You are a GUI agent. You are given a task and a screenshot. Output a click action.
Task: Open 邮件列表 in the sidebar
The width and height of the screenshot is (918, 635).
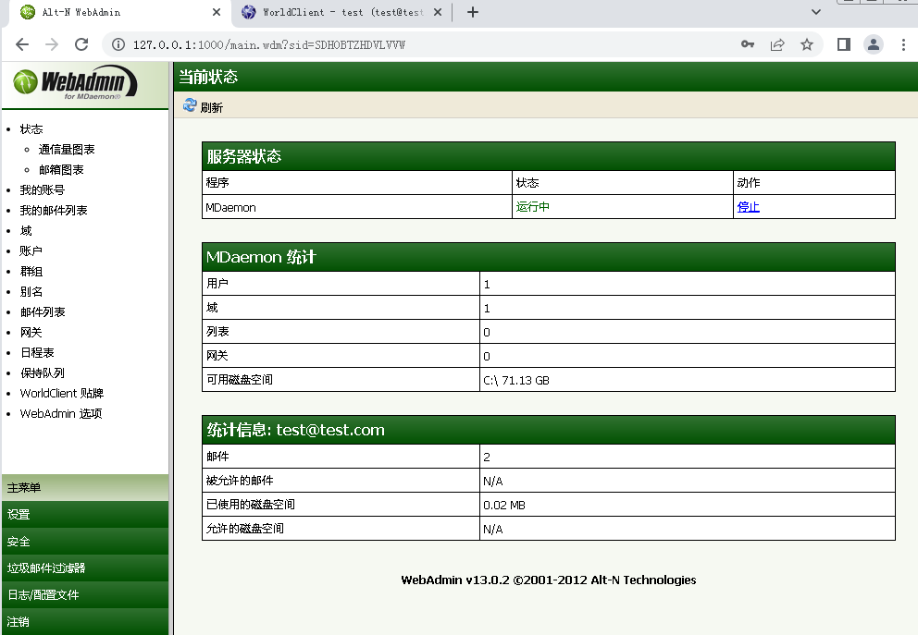point(43,312)
